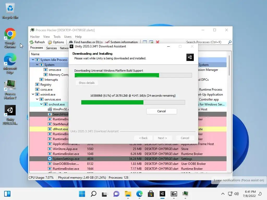Screen dimensions: 267x200
Task: Open the Process Hacker 2 desktop shortcut
Action: 10,89
